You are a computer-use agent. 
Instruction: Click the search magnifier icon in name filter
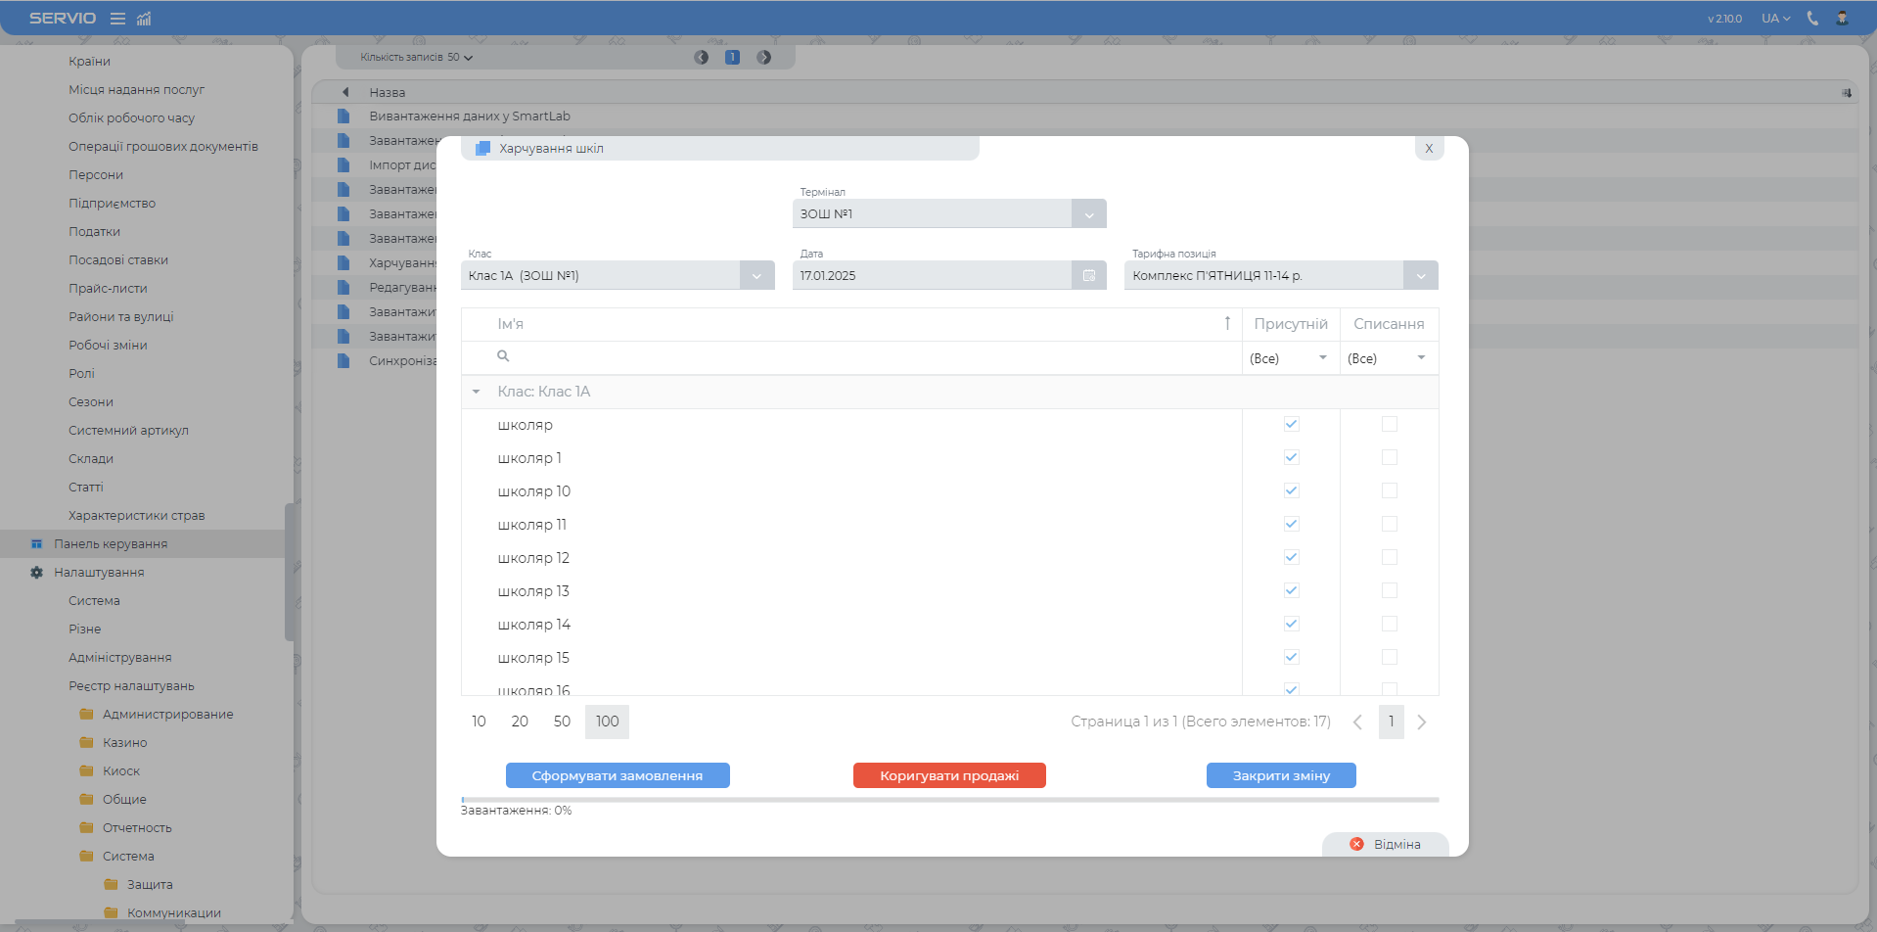pos(503,357)
